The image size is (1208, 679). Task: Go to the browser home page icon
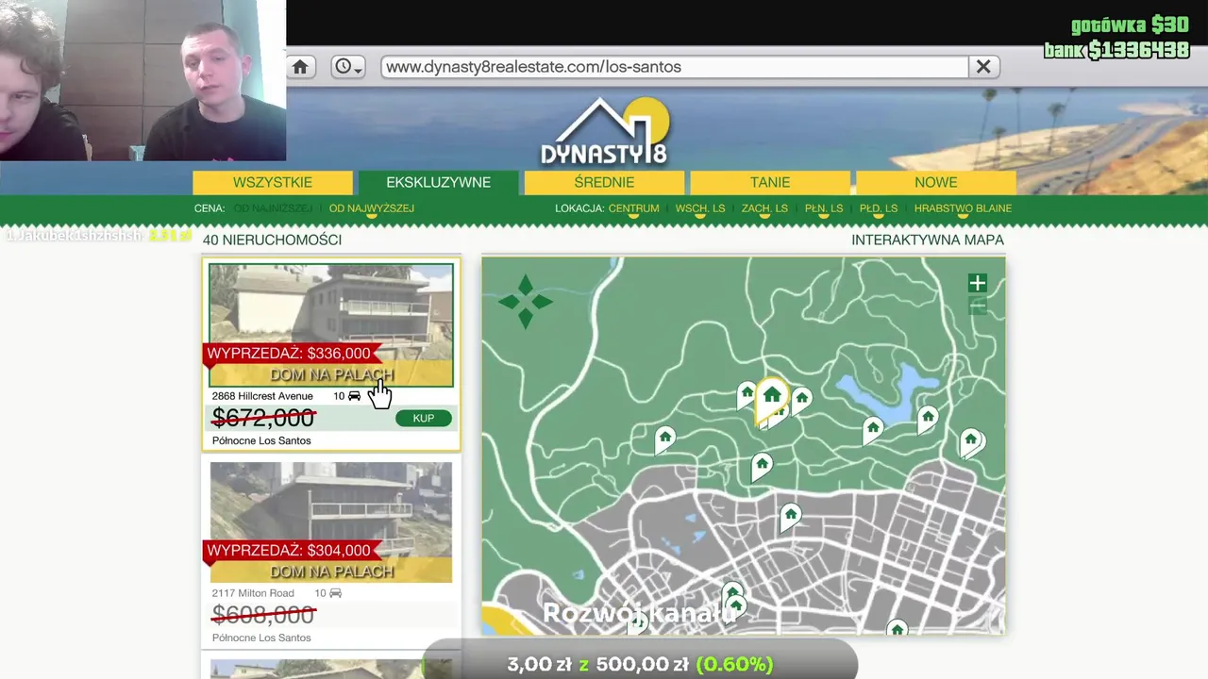click(300, 67)
